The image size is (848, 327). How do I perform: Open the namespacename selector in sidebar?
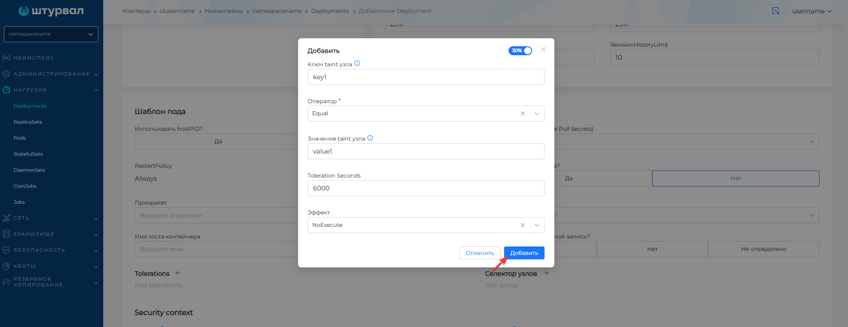[51, 34]
